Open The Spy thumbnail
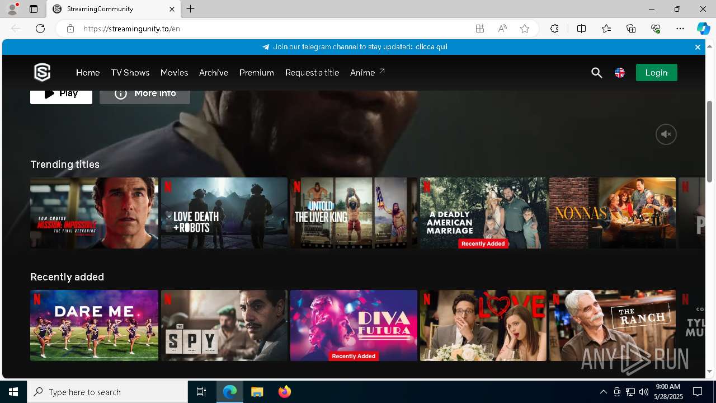Screen dimensions: 716x403 (224, 325)
